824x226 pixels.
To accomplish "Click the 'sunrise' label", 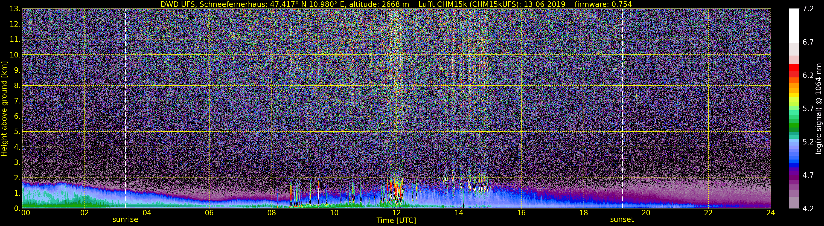I will coord(125,220).
